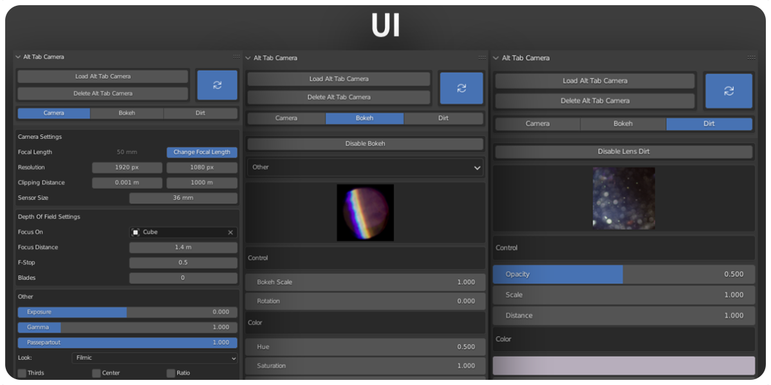Click drag-handle dots of Dirt panel header

[x=751, y=58]
